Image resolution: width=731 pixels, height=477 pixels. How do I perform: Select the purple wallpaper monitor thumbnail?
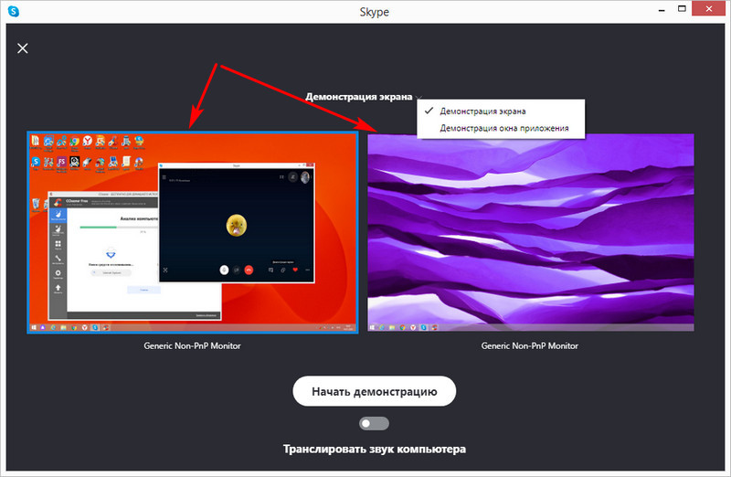531,232
